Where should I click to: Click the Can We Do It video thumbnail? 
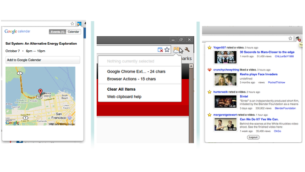point(225,125)
